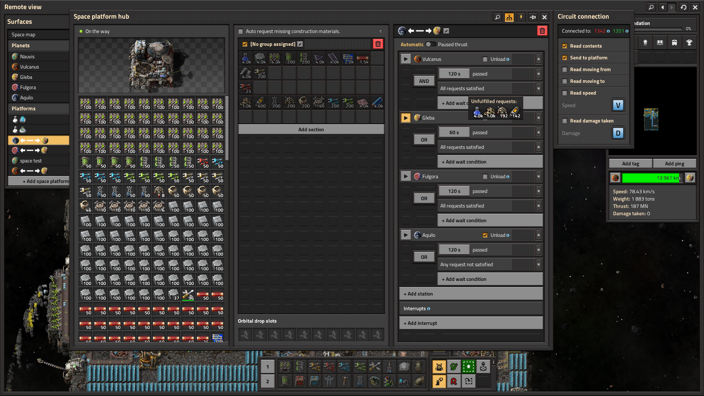Check Unload for Vulcanus station
The height and width of the screenshot is (396, 704).
485,59
